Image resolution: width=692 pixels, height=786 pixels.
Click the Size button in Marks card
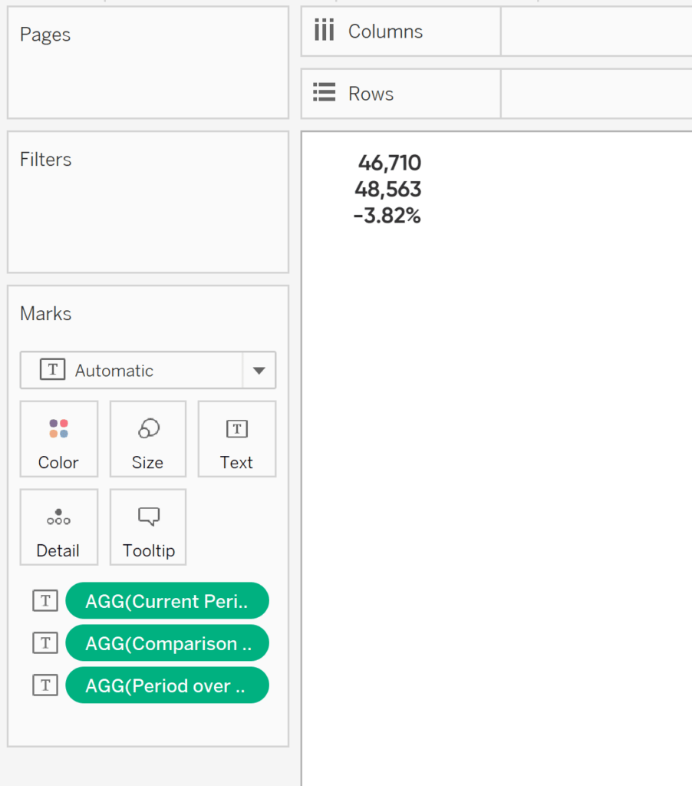point(147,438)
